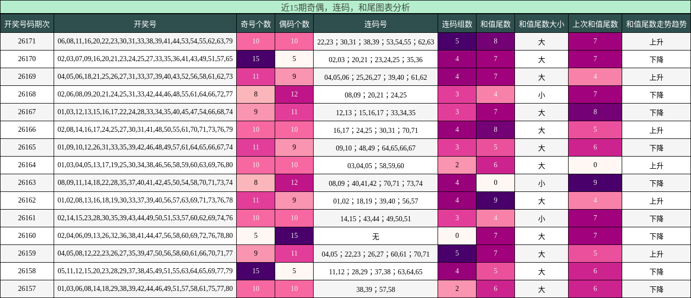Screen dimensions: 691x298
Task: Select period number 26158
Action: click(x=27, y=271)
